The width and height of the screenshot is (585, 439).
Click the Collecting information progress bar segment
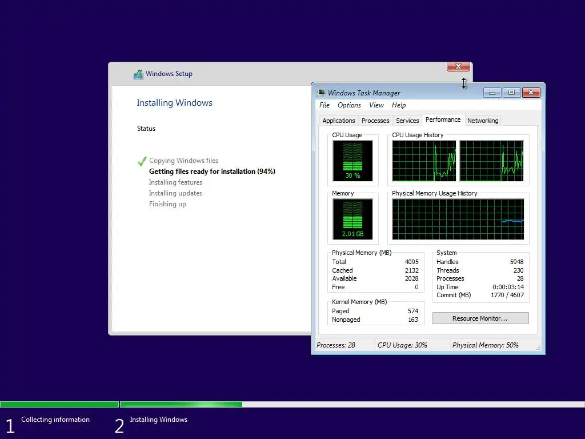pos(59,404)
